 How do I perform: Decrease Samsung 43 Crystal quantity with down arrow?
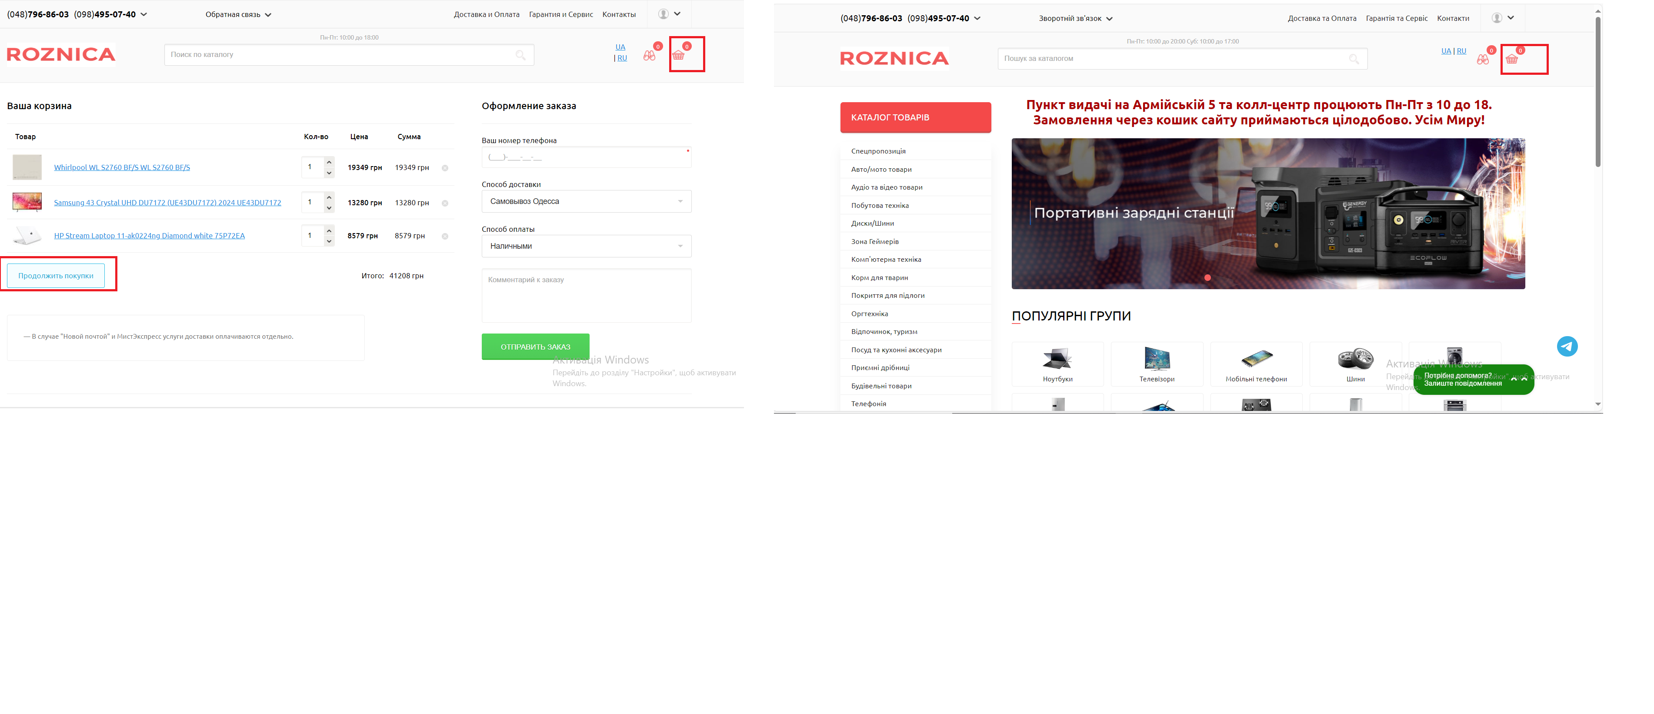coord(329,208)
